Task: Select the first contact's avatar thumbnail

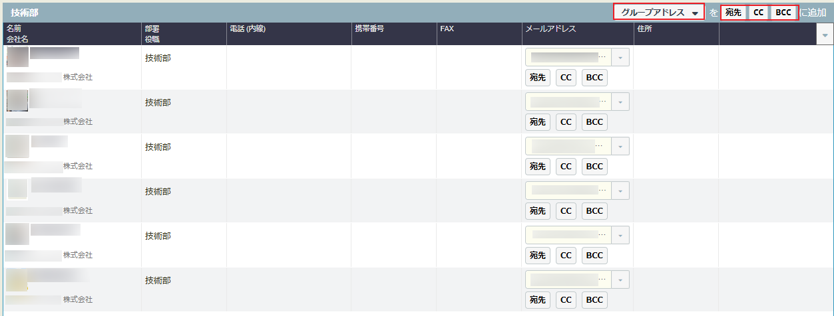Action: [x=17, y=58]
